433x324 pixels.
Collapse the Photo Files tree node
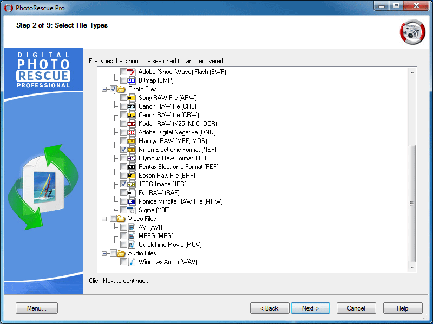104,89
